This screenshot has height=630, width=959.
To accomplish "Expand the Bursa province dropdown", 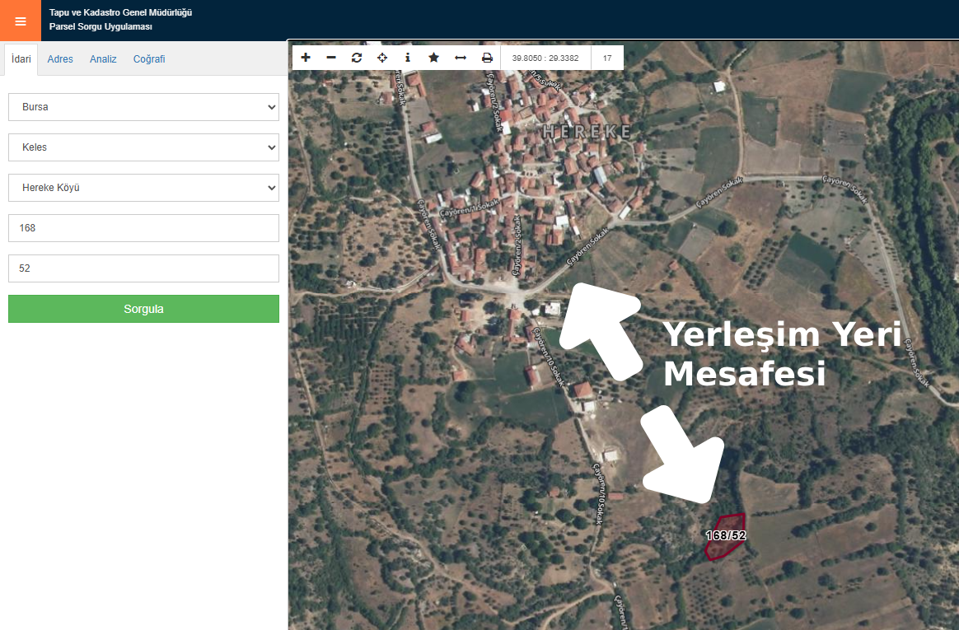I will (x=143, y=107).
